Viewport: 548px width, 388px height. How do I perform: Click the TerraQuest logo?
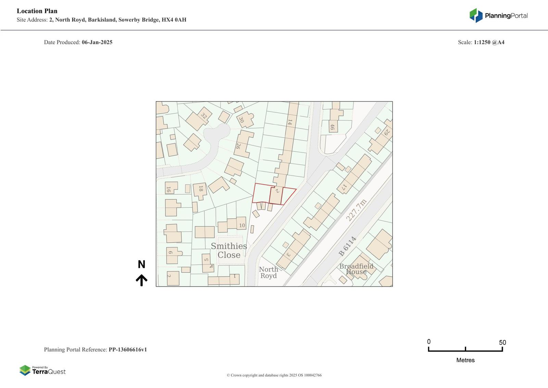pyautogui.click(x=42, y=371)
